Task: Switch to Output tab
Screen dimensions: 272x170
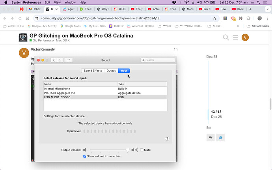Action: pos(111,71)
